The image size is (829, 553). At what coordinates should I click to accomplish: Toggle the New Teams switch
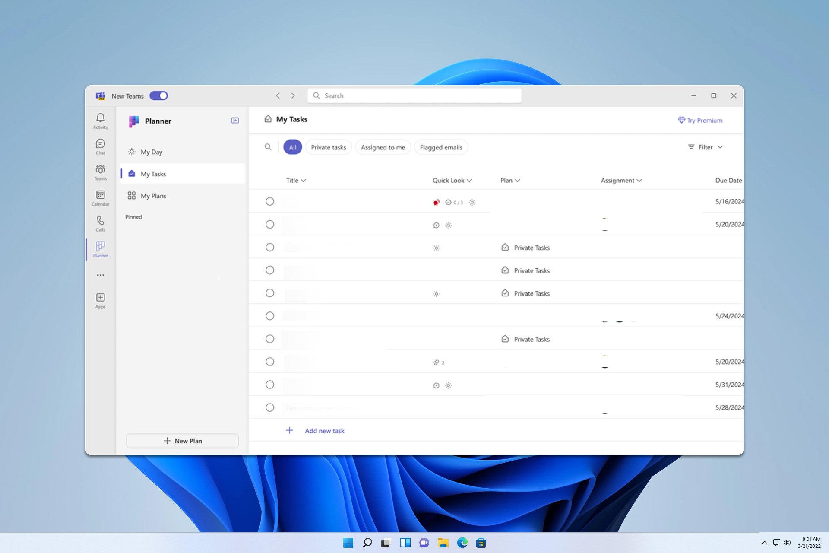158,95
